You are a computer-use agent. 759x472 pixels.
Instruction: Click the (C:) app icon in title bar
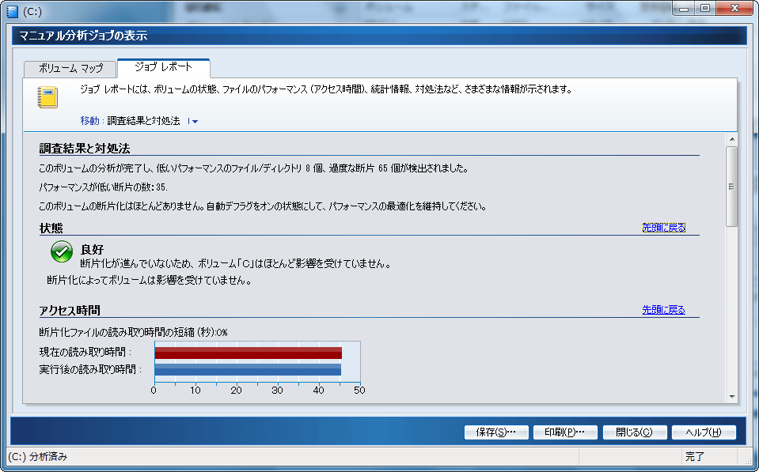point(11,12)
